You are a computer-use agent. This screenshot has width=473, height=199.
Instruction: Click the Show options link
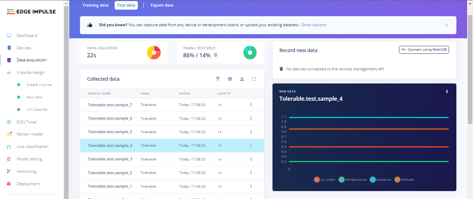(x=314, y=25)
